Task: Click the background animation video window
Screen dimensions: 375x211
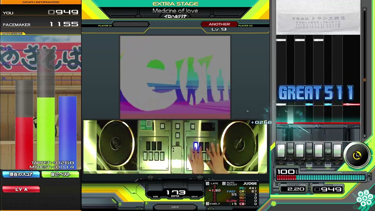Action: click(175, 77)
